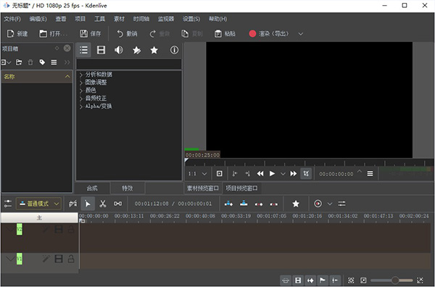The image size is (435, 287).
Task: Switch to 合成 tab
Action: click(x=92, y=188)
